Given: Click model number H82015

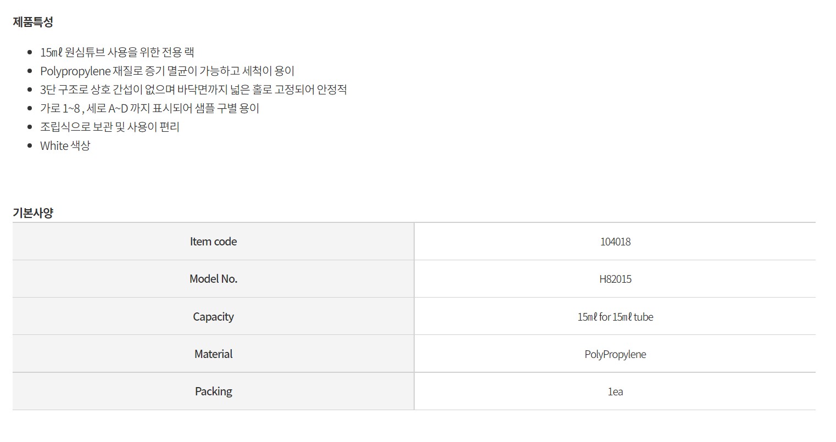Looking at the screenshot, I should click(615, 279).
